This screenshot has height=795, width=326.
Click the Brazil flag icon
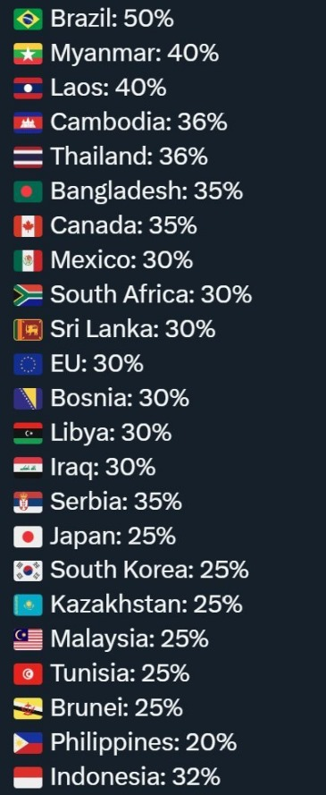click(x=28, y=20)
